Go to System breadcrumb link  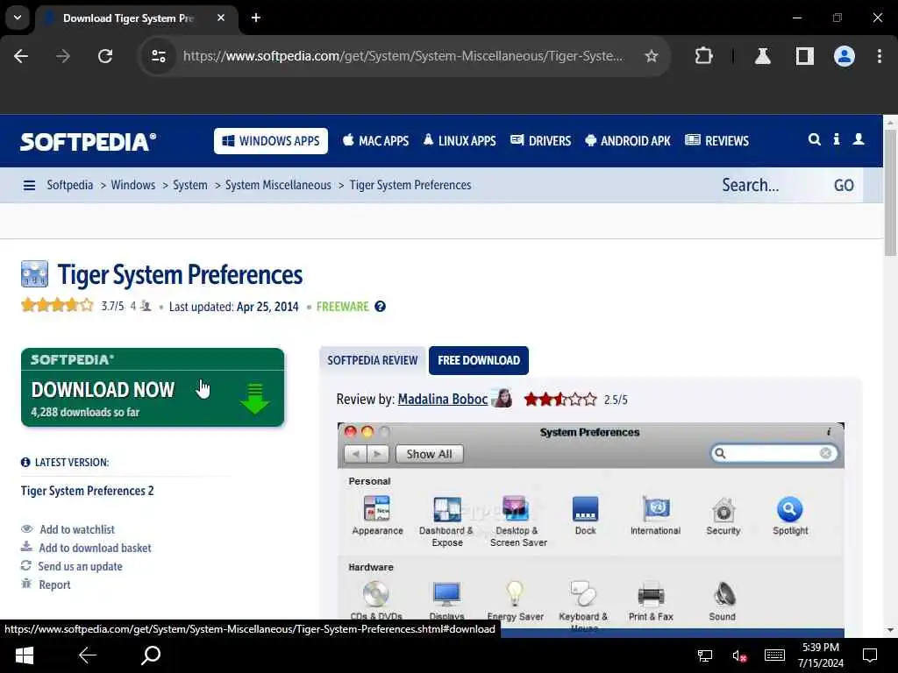tap(190, 185)
